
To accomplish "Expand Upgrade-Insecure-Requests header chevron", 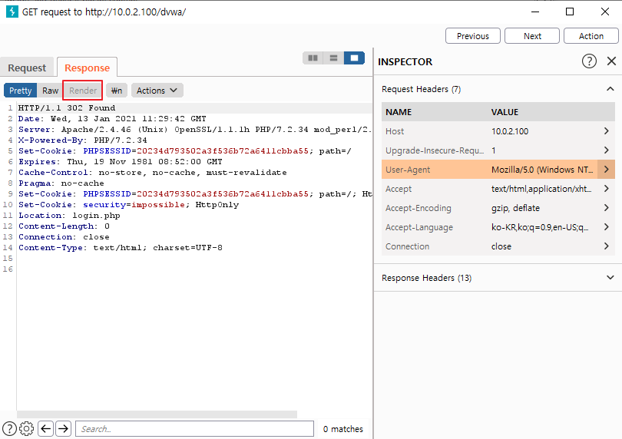I will pyautogui.click(x=606, y=150).
